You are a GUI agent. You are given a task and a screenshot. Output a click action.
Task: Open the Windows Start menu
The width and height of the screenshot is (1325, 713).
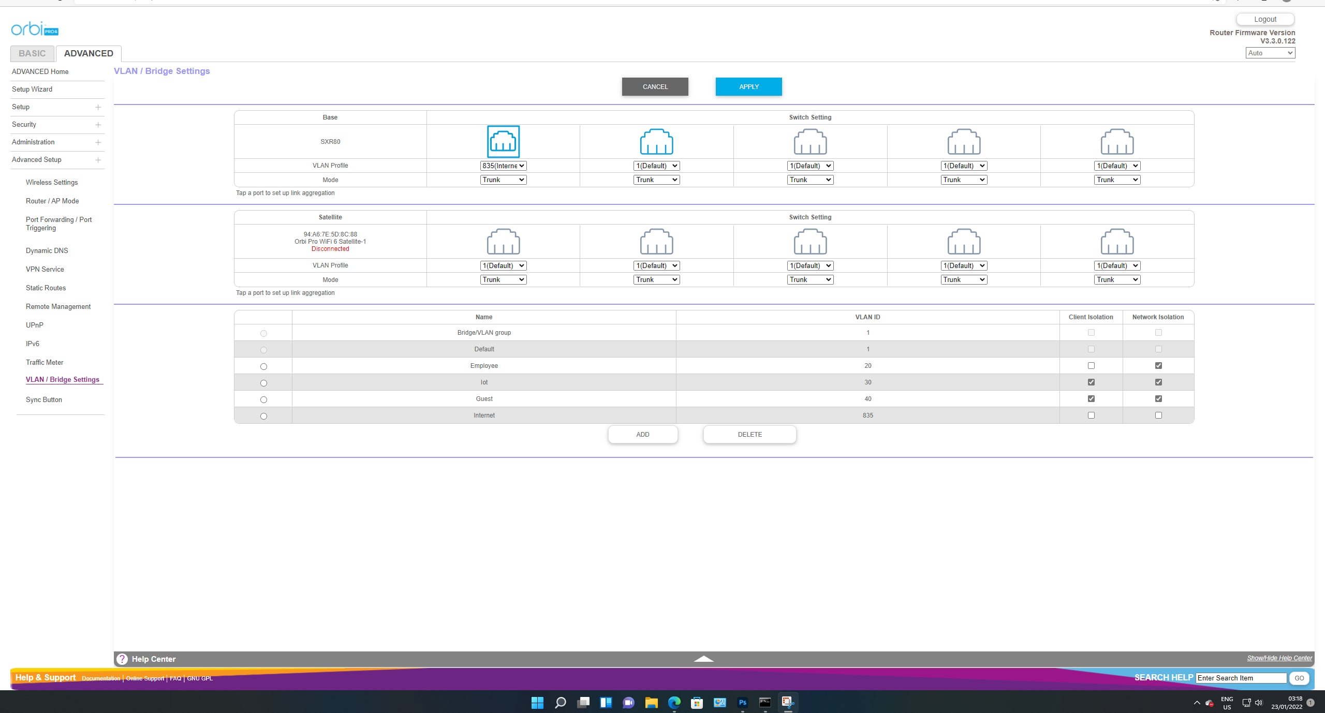point(537,702)
